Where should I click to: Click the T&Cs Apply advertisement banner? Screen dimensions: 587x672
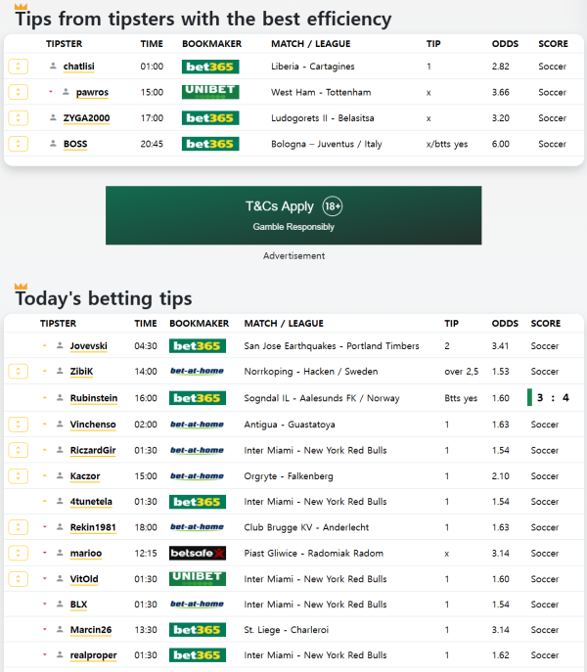pos(293,215)
